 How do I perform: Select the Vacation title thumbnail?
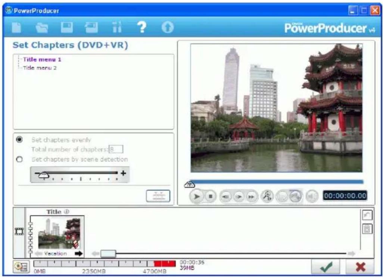pyautogui.click(x=59, y=233)
